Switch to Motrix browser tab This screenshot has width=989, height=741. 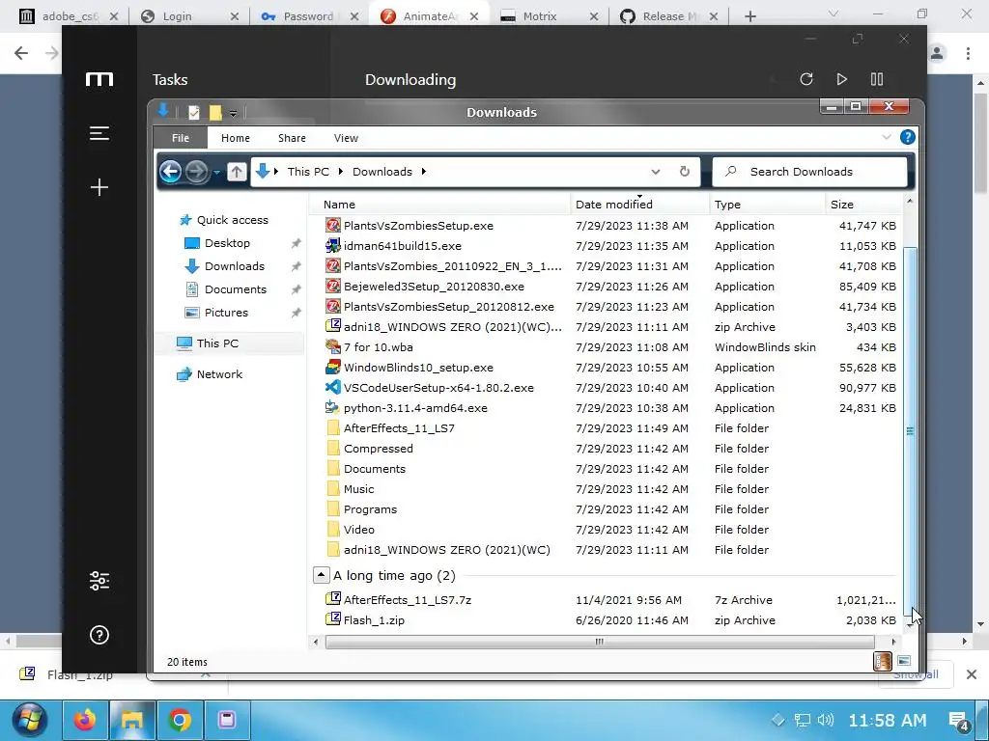(549, 16)
